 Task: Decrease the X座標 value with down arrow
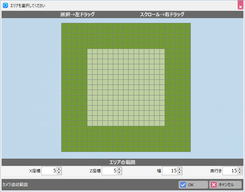tap(59, 173)
